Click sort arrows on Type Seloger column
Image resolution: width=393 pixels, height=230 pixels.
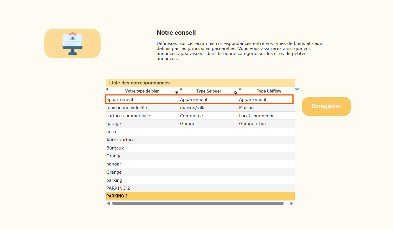(x=181, y=89)
